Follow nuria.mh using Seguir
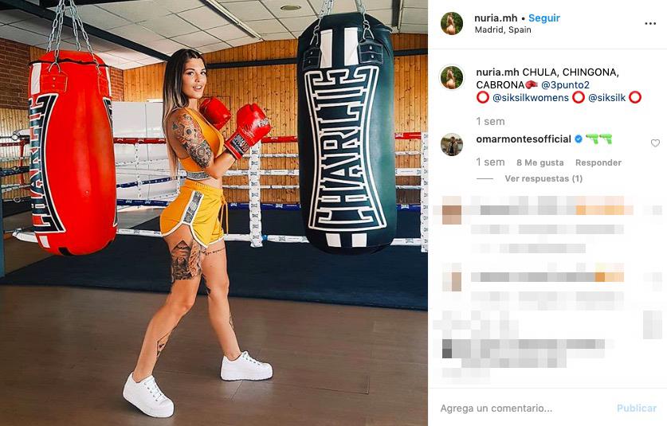 coord(544,18)
